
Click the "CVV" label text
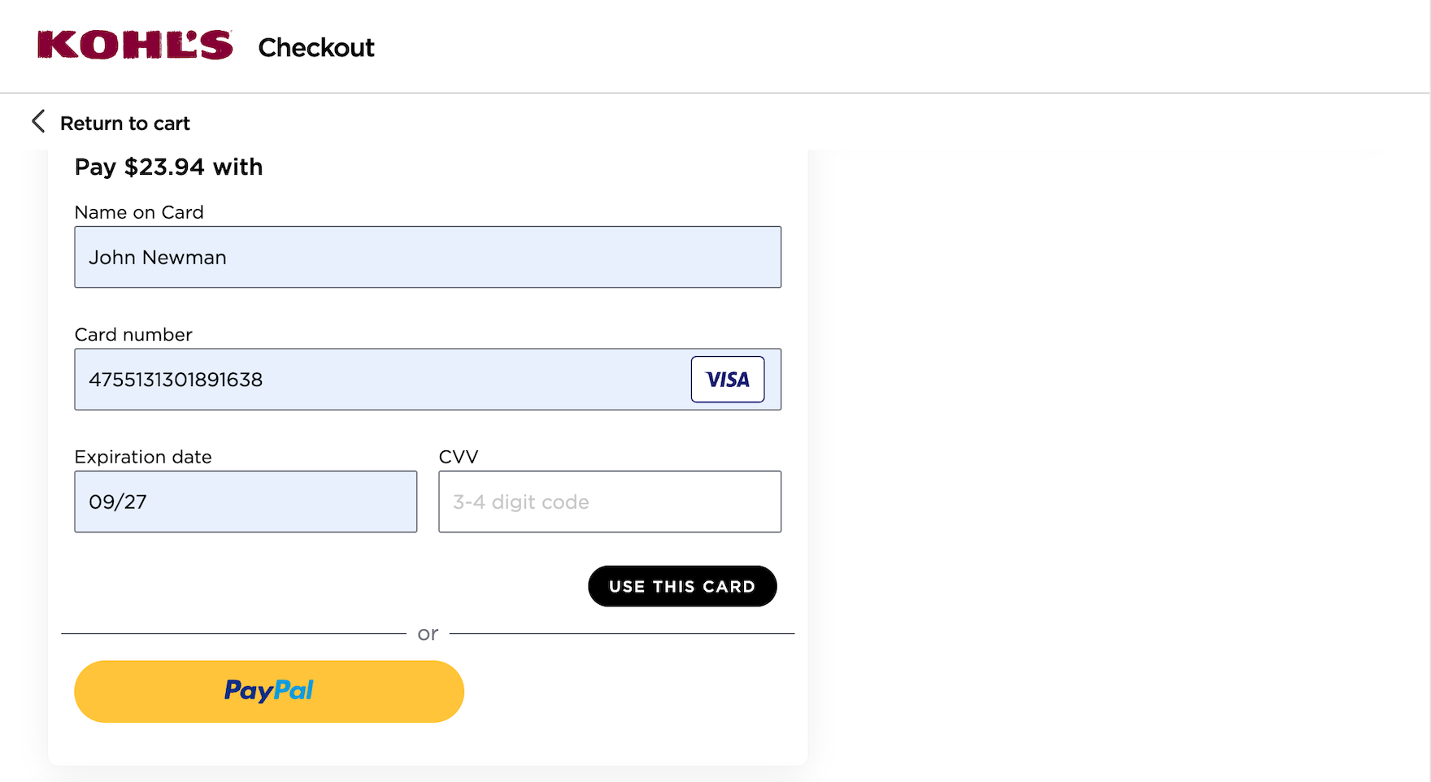click(459, 457)
